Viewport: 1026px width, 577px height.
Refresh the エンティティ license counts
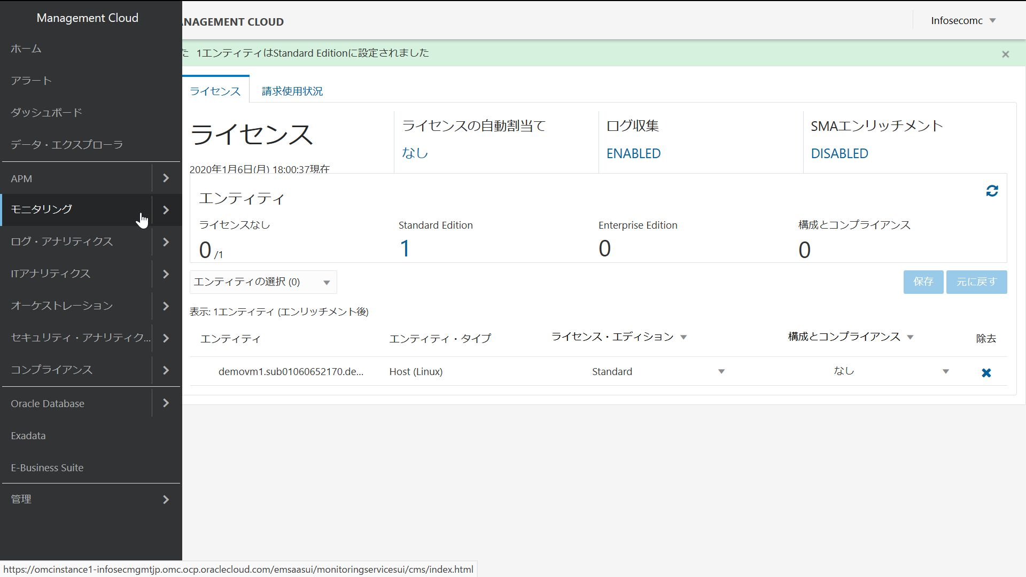click(992, 191)
